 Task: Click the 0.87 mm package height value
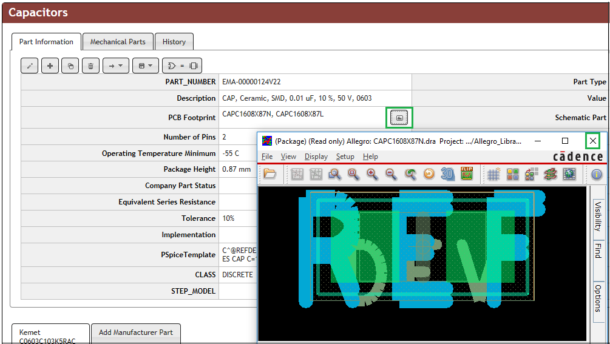pos(237,169)
